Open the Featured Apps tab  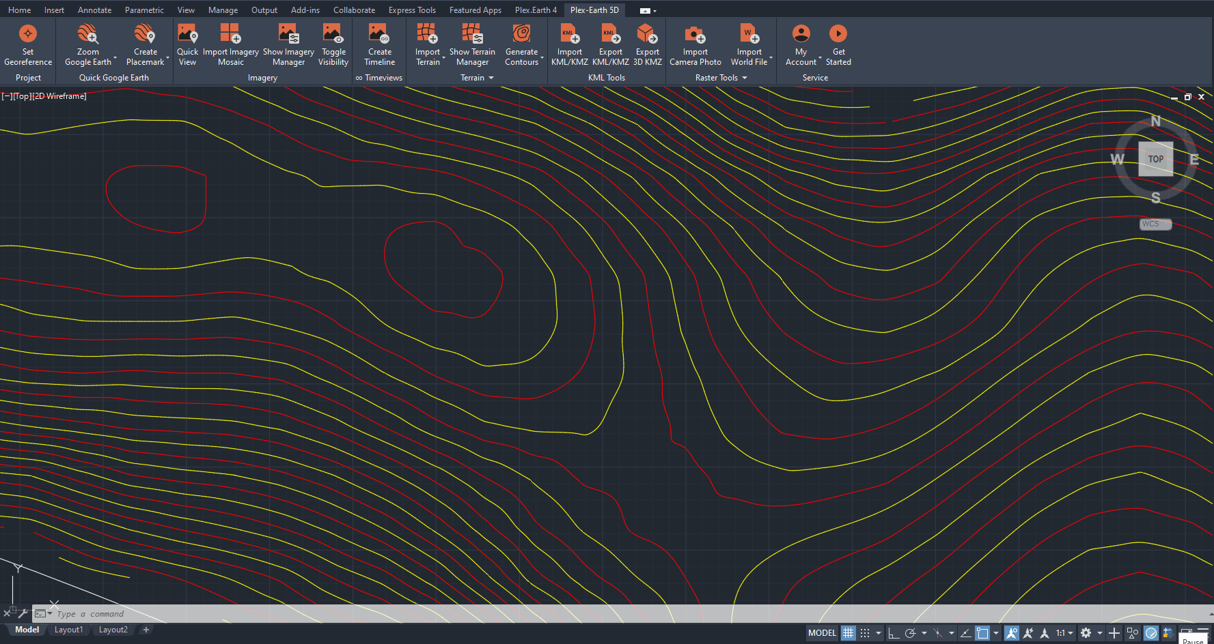pyautogui.click(x=475, y=10)
